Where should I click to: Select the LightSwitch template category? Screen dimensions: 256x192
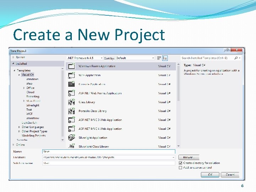tap(30, 123)
